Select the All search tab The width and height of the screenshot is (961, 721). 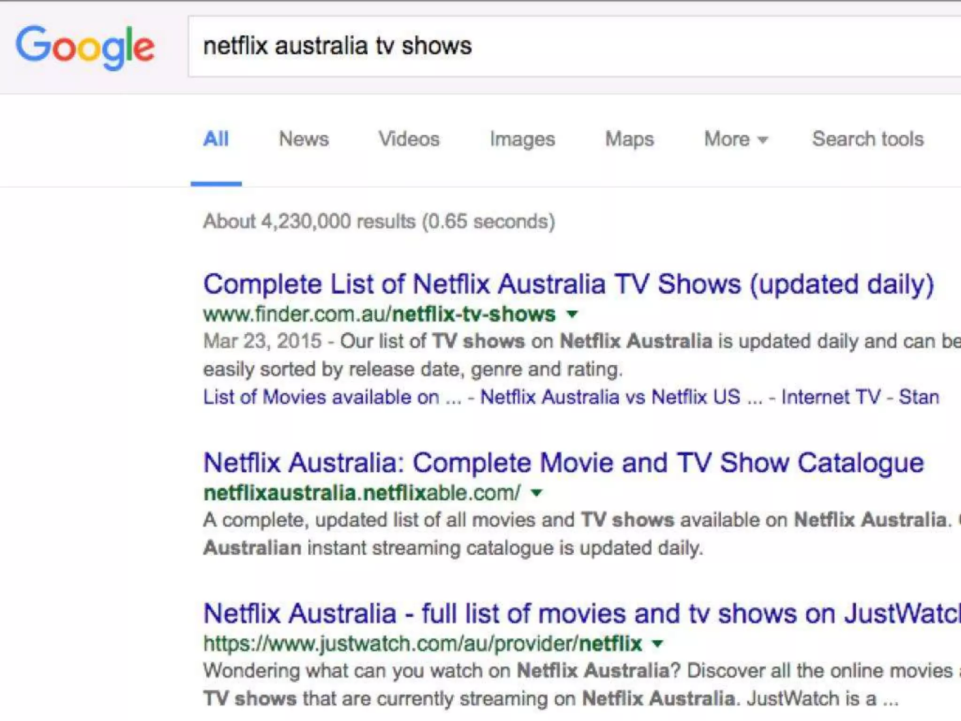[216, 139]
